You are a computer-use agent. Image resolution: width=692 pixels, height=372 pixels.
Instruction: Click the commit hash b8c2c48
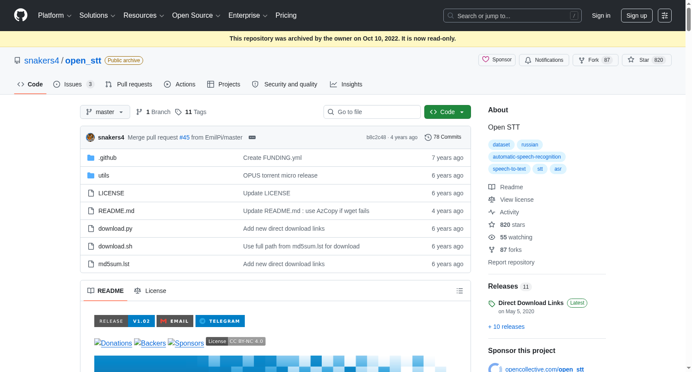(x=376, y=137)
